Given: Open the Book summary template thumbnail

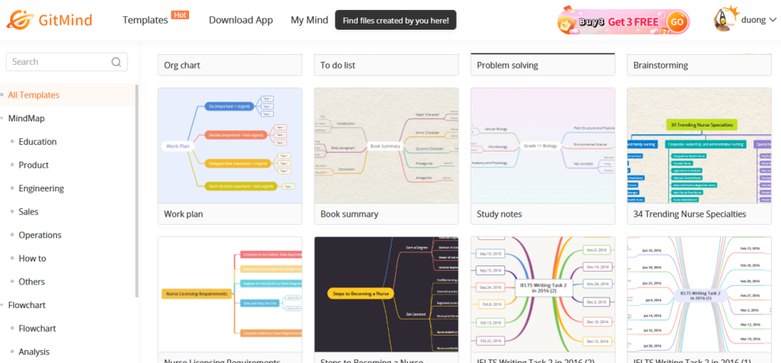Looking at the screenshot, I should point(386,146).
